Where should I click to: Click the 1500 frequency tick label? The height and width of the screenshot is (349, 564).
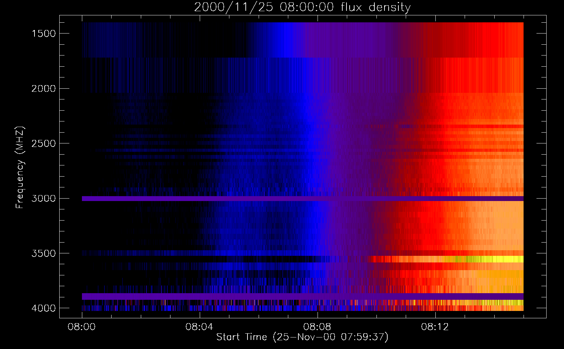click(x=44, y=34)
